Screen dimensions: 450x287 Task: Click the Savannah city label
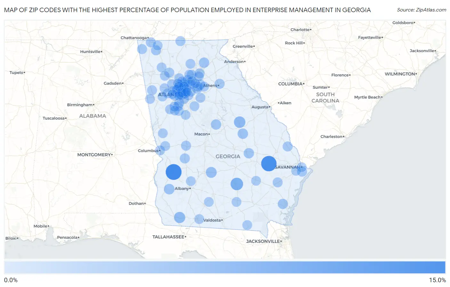[x=288, y=167]
